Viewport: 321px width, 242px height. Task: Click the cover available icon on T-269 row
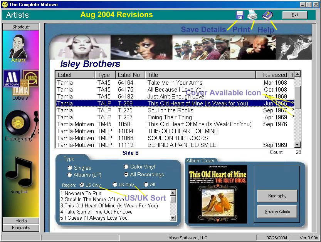(292, 102)
